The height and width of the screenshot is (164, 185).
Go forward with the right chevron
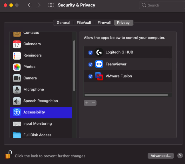pyautogui.click(x=39, y=5)
